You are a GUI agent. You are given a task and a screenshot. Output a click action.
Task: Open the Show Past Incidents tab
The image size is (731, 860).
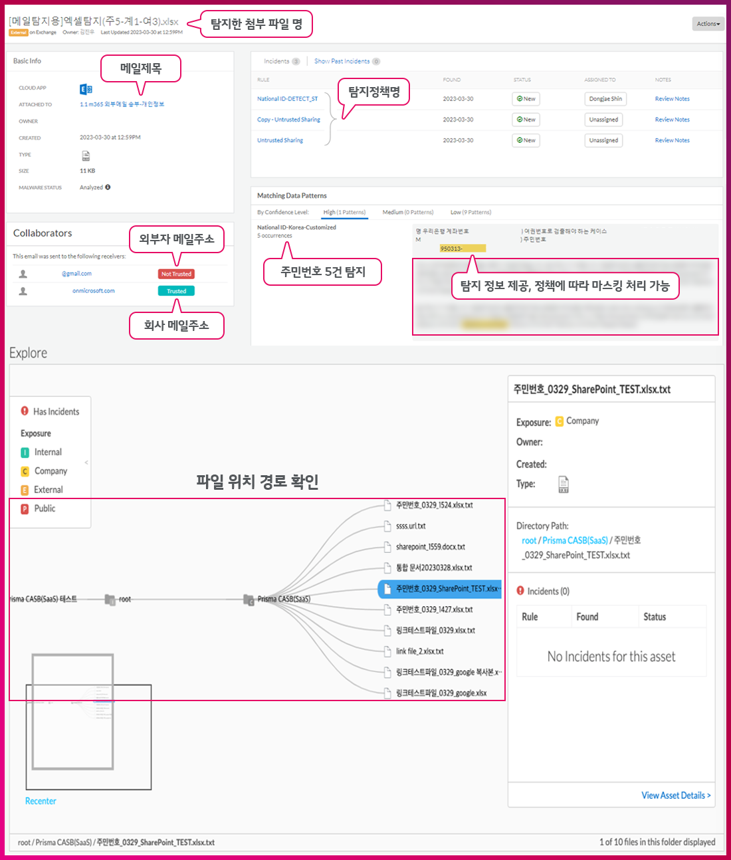(342, 61)
